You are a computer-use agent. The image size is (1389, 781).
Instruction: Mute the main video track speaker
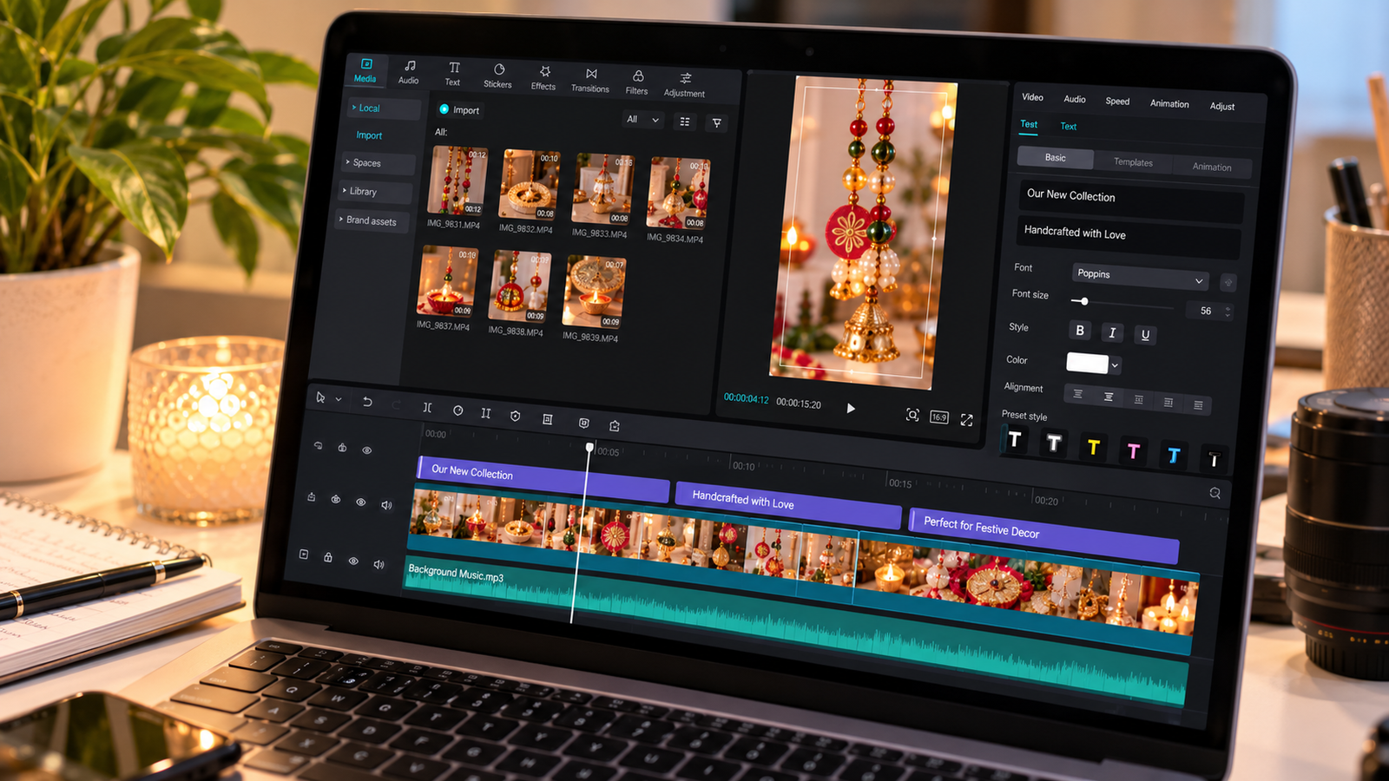(386, 505)
